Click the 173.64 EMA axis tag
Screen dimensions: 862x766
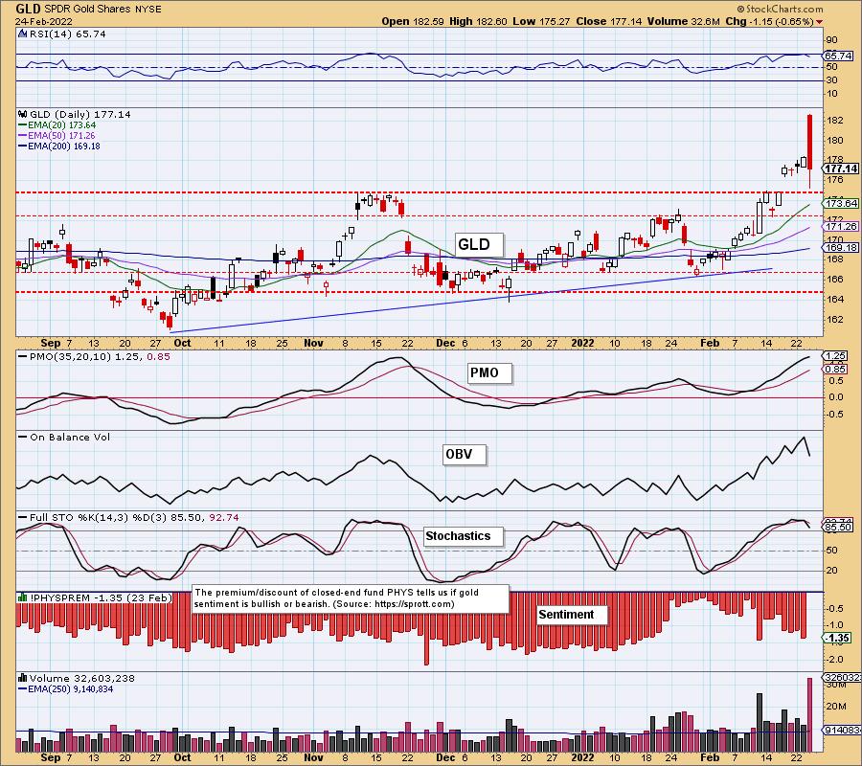coord(841,203)
